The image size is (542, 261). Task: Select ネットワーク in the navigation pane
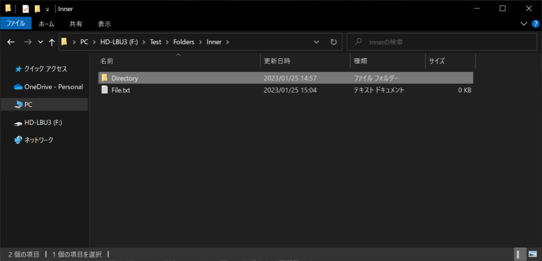click(x=39, y=140)
